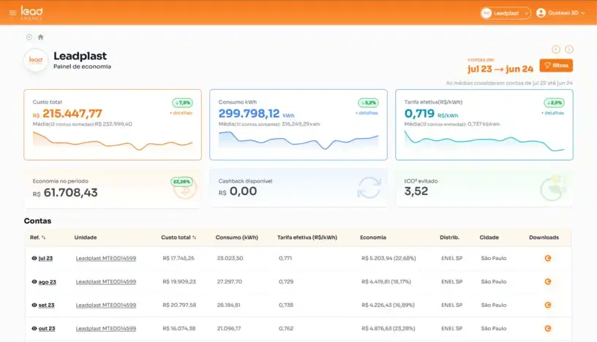Toggle the eye icon for set 23
This screenshot has width=597, height=342.
(34, 305)
